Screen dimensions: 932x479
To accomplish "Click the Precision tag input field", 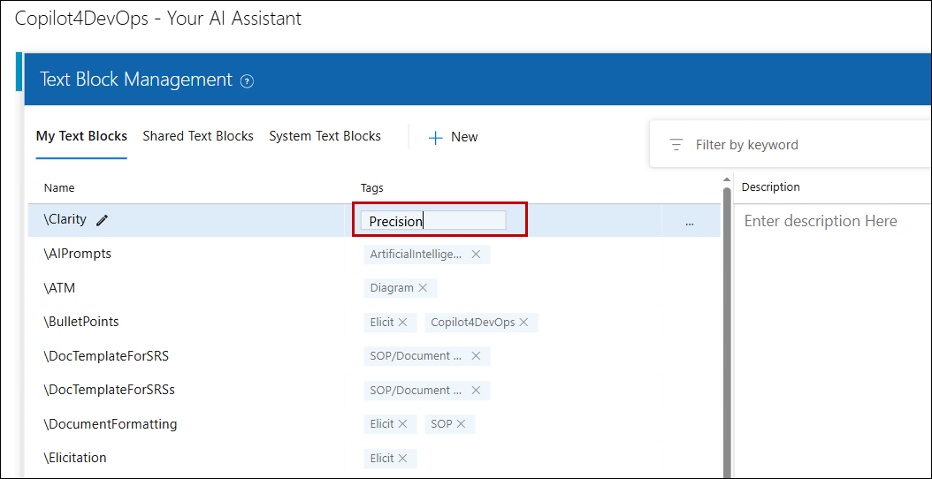I will [x=433, y=220].
